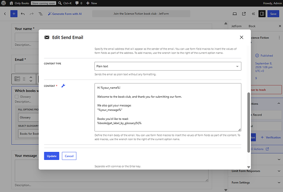Click the Content textarea resize handle

tap(240, 130)
